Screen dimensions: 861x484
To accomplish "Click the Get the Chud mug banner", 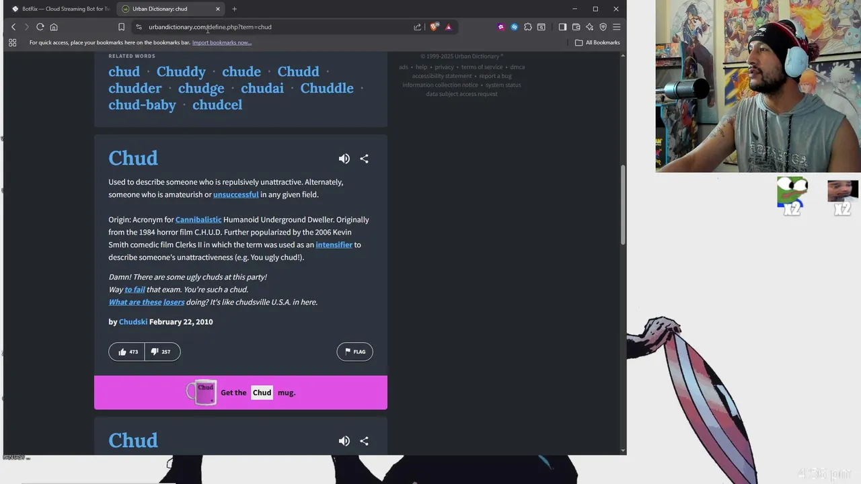I will (x=241, y=393).
